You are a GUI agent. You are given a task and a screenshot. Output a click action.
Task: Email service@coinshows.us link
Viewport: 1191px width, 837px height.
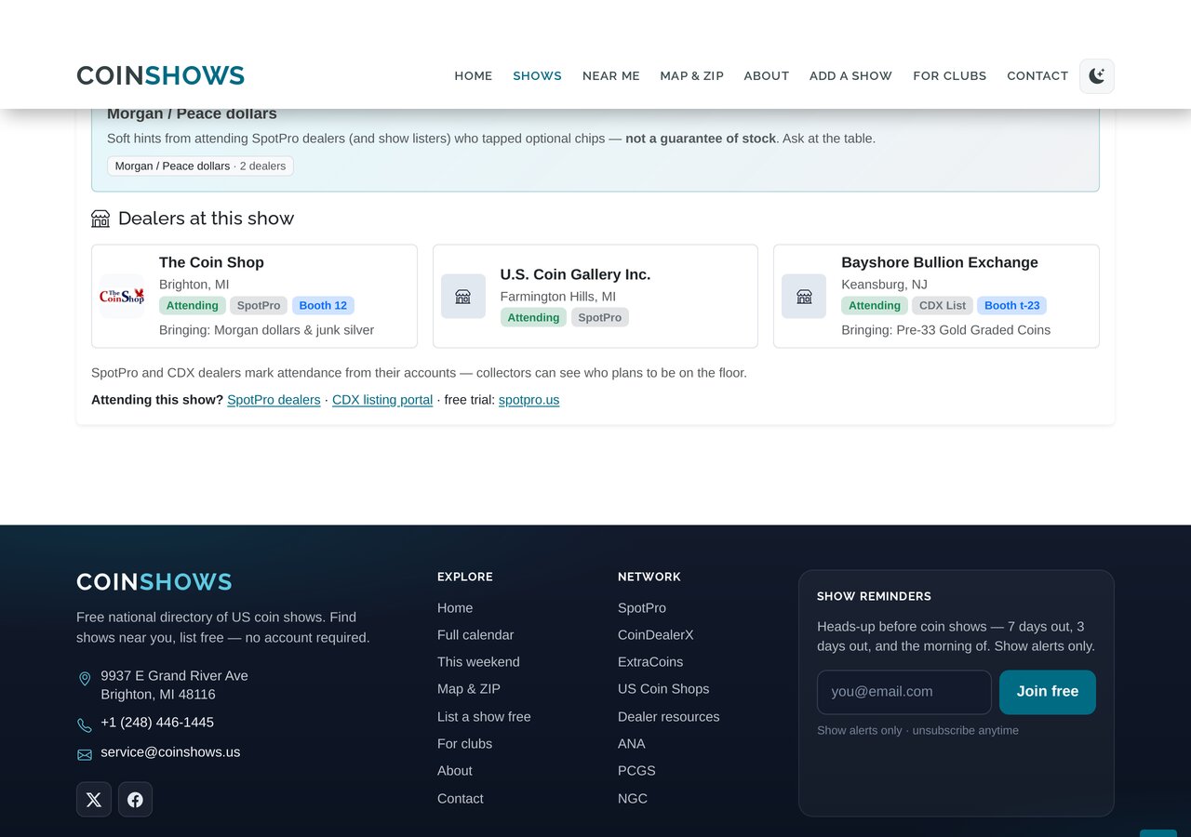tap(170, 752)
